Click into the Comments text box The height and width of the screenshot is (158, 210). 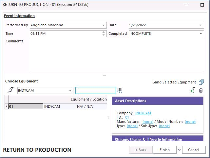coord(116,55)
